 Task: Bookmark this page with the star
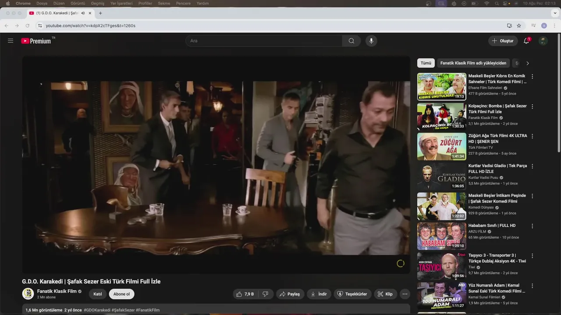(519, 26)
